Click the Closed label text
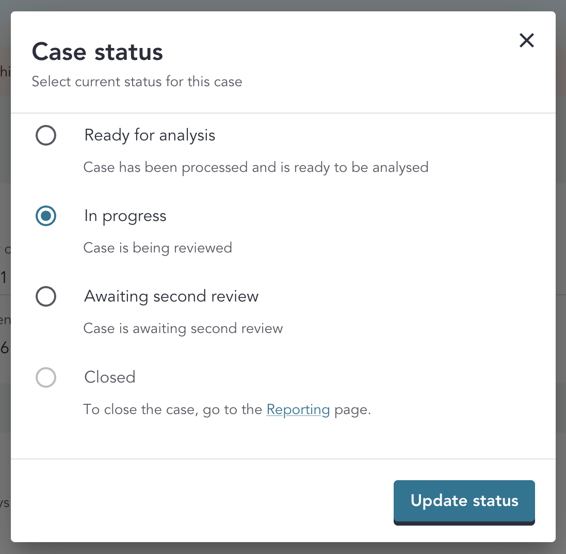This screenshot has height=554, width=566. [x=109, y=377]
